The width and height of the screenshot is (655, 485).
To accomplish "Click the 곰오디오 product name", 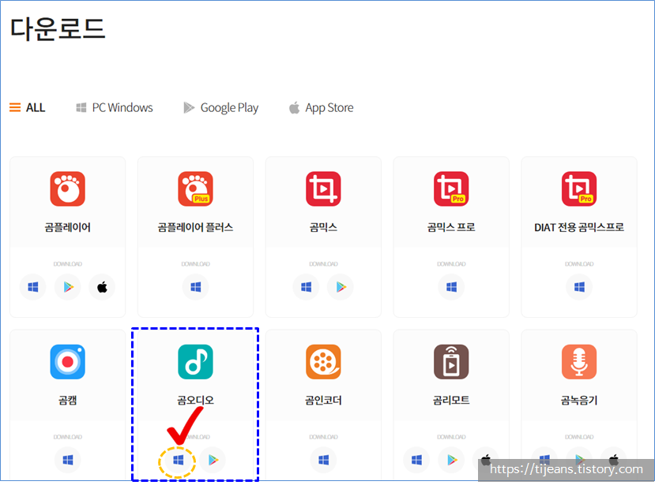I will tap(195, 401).
